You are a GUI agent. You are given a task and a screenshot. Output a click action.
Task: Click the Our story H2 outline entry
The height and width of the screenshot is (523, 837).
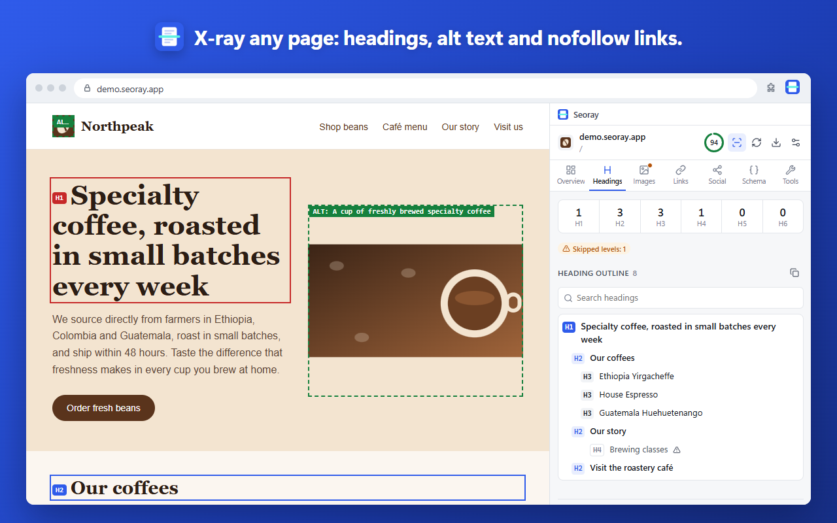681,431
